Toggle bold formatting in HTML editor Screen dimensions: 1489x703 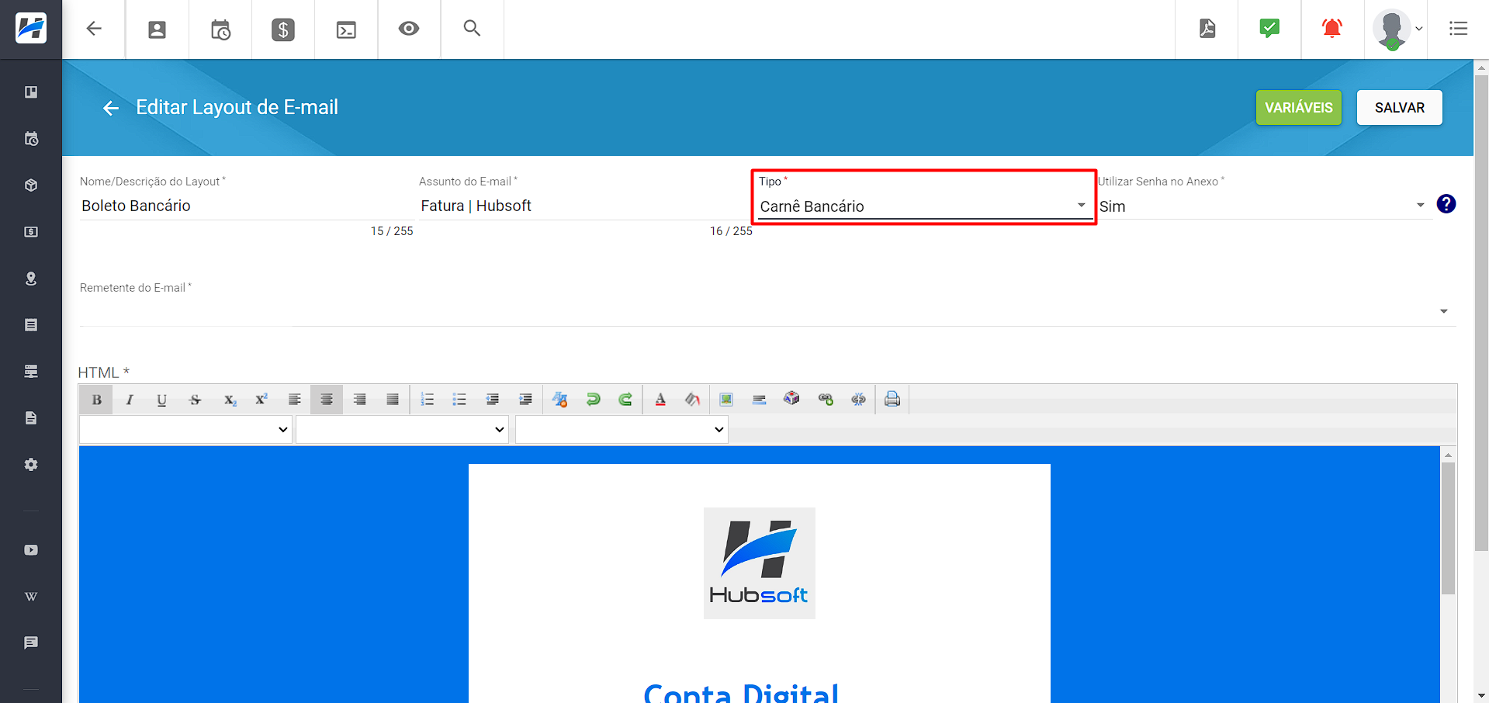96,400
